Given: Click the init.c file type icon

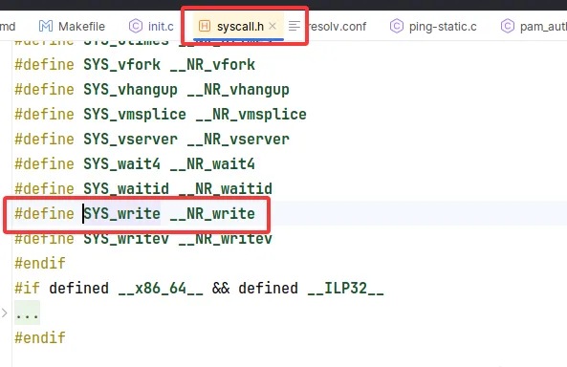Looking at the screenshot, I should pyautogui.click(x=136, y=26).
